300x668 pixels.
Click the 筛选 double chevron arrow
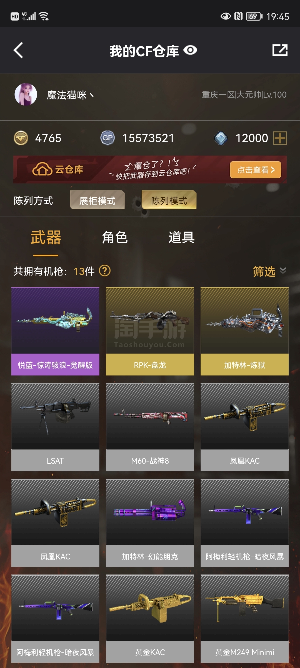[283, 271]
